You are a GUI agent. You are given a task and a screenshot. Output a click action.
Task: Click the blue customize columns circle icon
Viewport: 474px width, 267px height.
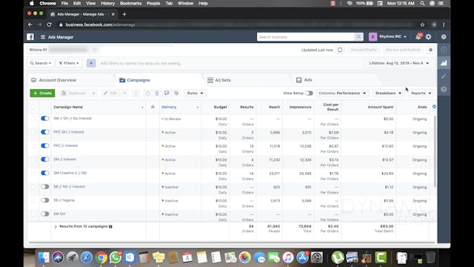coord(434,107)
